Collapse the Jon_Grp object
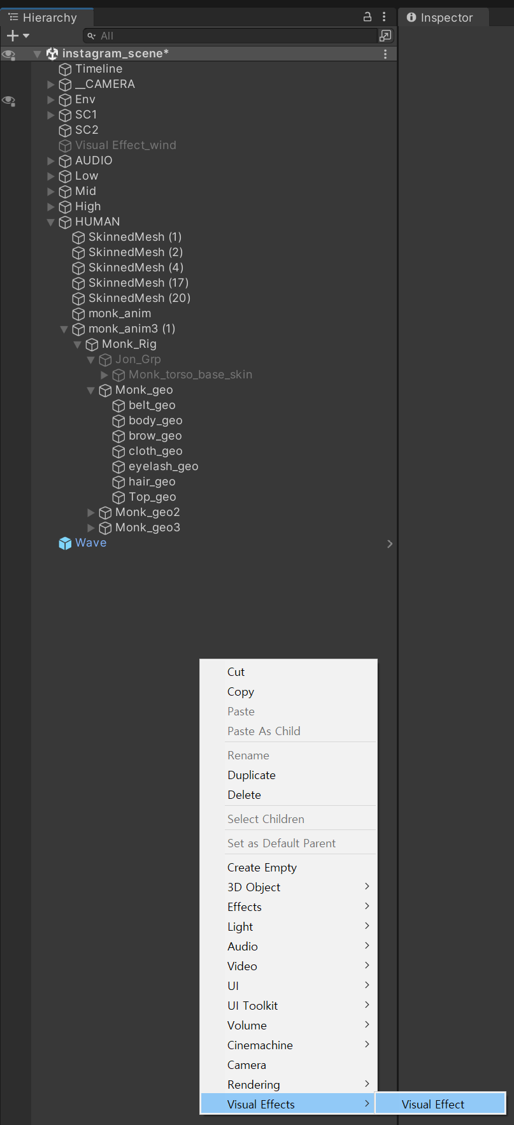Viewport: 514px width, 1125px height. [x=91, y=360]
